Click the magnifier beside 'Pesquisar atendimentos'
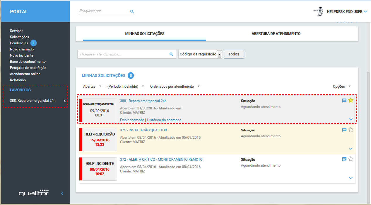The height and width of the screenshot is (205, 371). 171,54
